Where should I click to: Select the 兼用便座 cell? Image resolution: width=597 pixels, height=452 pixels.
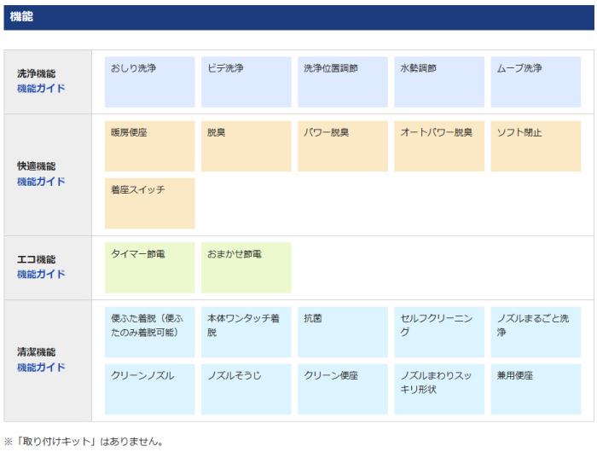coord(536,389)
